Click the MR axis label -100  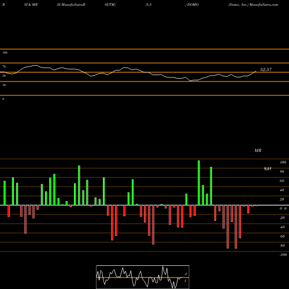[283, 255]
